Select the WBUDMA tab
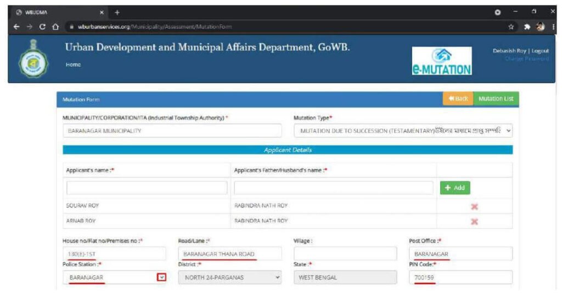The width and height of the screenshot is (562, 293). (59, 13)
